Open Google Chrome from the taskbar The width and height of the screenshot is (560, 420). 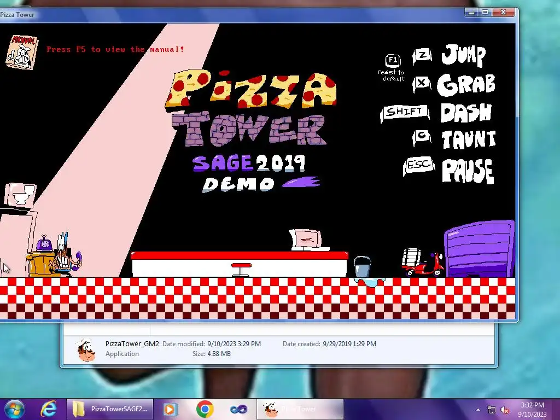205,409
